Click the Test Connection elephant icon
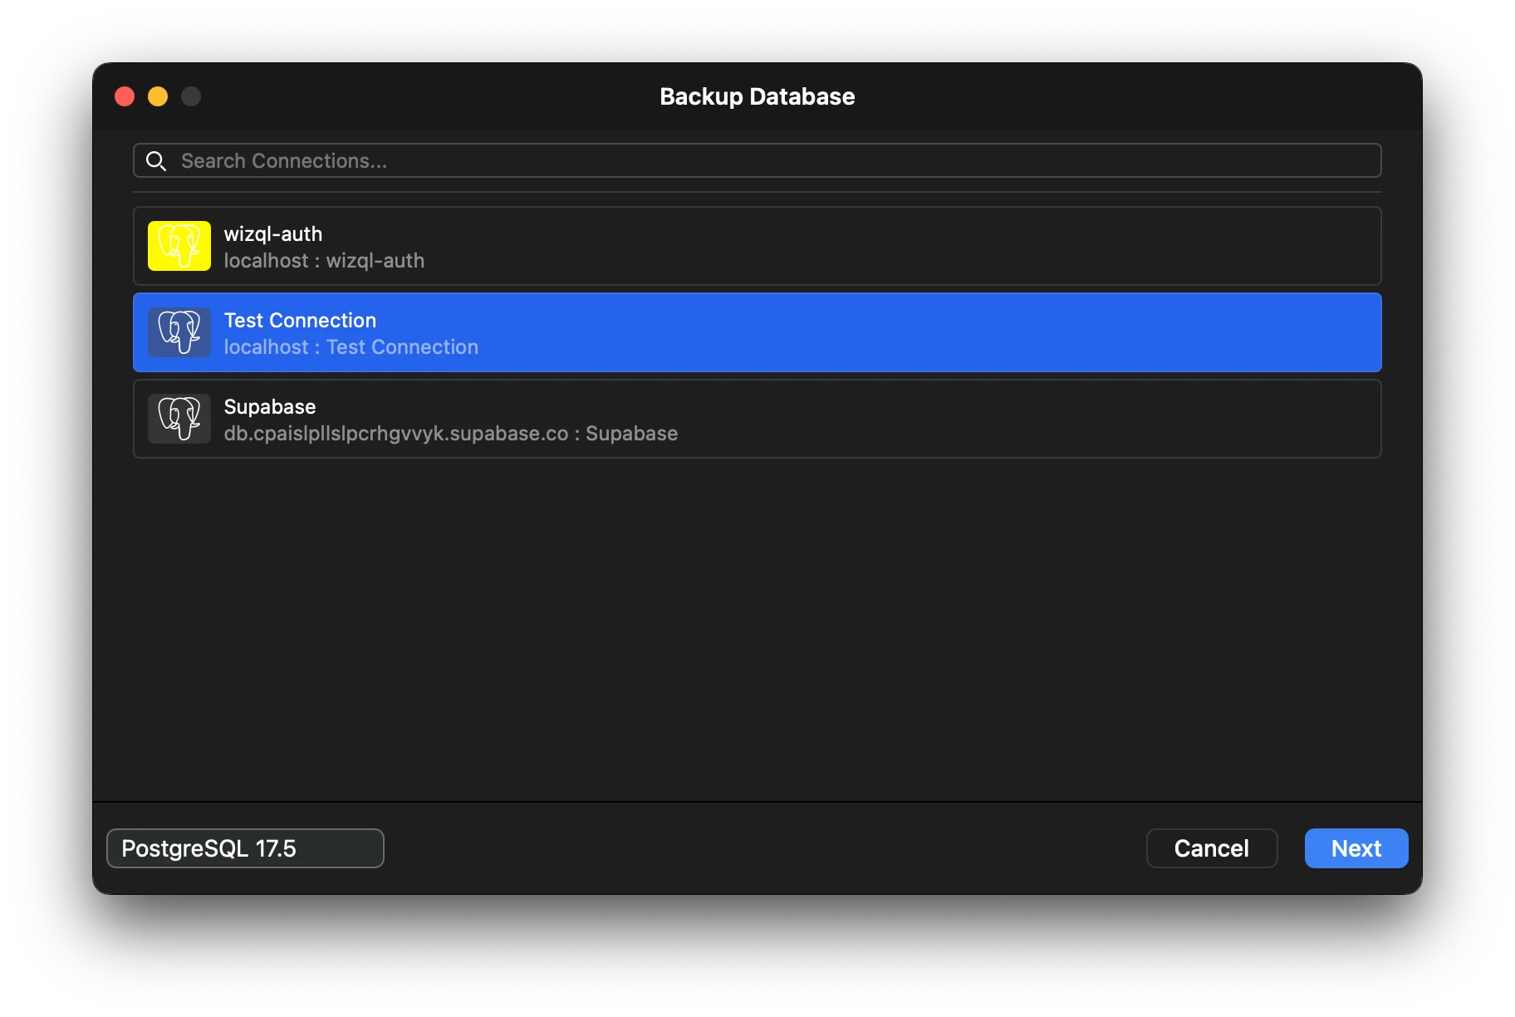The height and width of the screenshot is (1017, 1515). [x=179, y=332]
